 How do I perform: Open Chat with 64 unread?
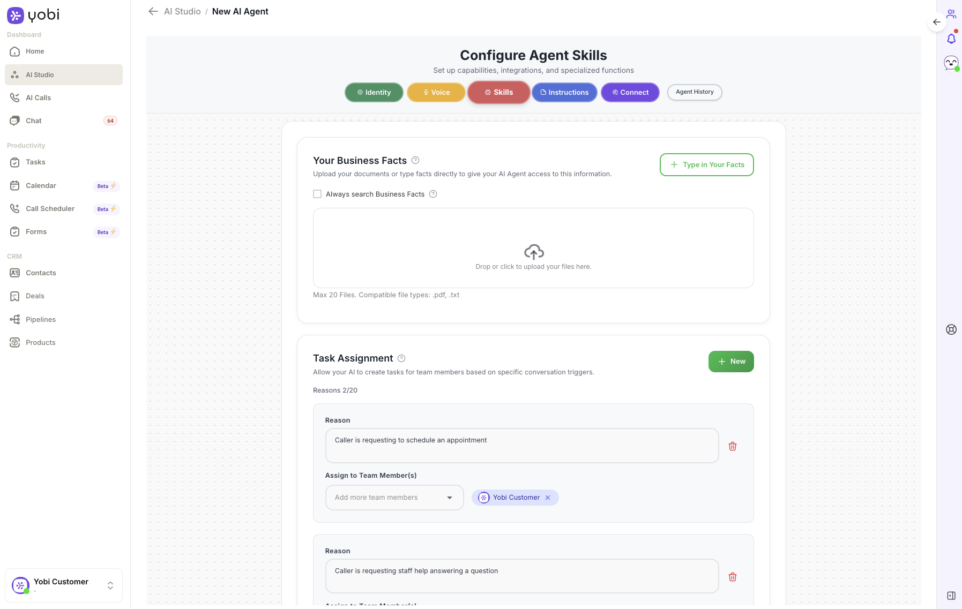coord(64,121)
